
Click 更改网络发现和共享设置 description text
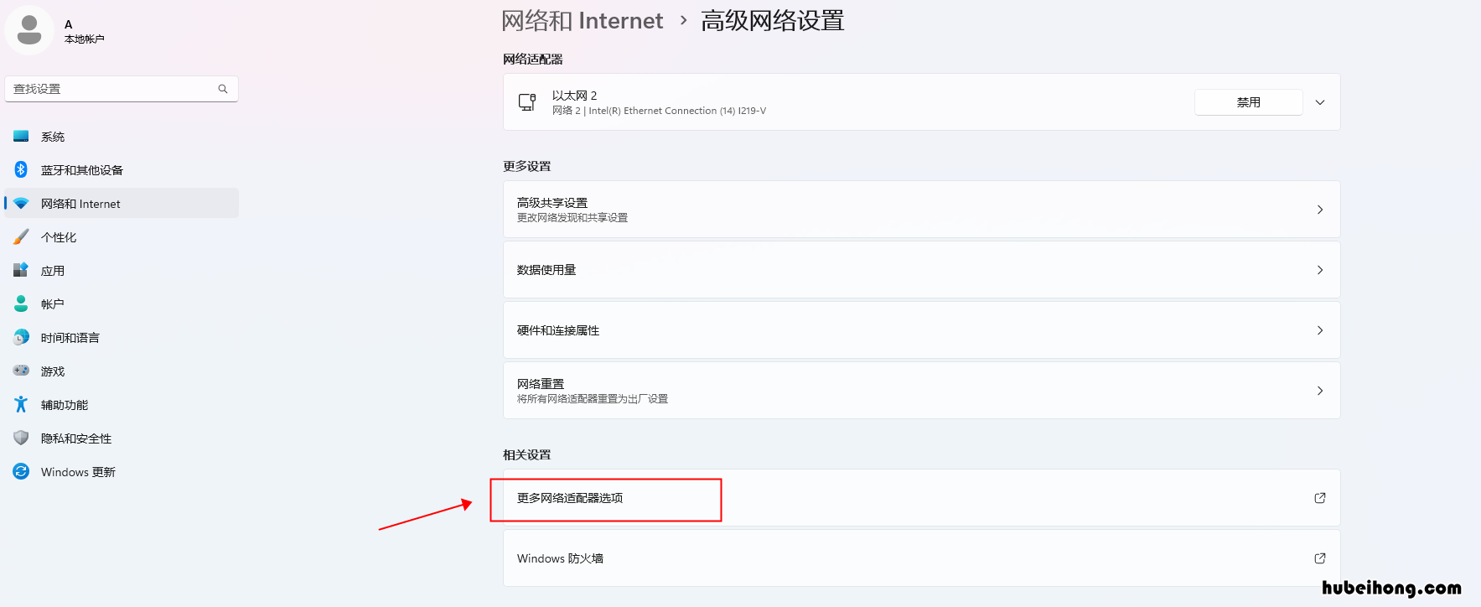point(572,218)
